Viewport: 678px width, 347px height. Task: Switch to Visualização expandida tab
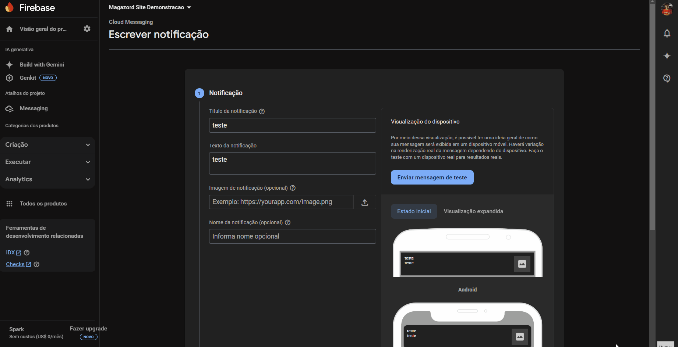click(x=473, y=211)
